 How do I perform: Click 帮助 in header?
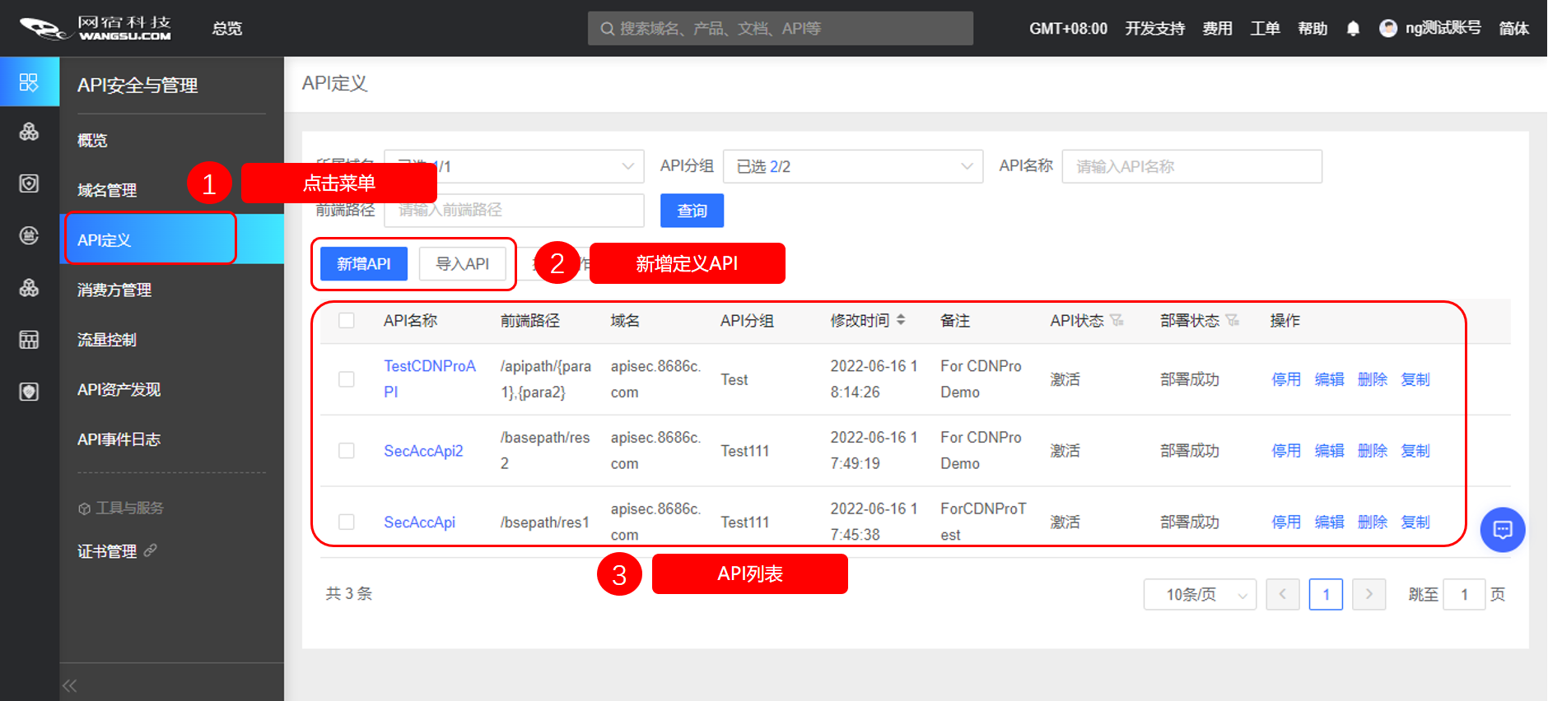(x=1313, y=29)
